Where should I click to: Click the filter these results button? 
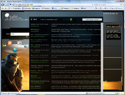coord(92,20)
